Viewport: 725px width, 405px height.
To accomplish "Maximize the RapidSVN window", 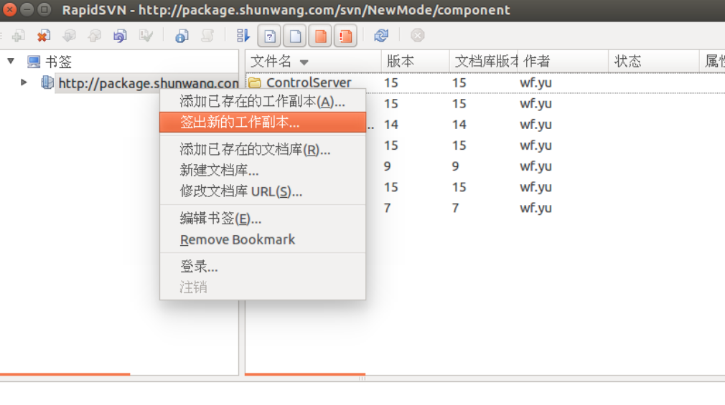I will tap(45, 9).
